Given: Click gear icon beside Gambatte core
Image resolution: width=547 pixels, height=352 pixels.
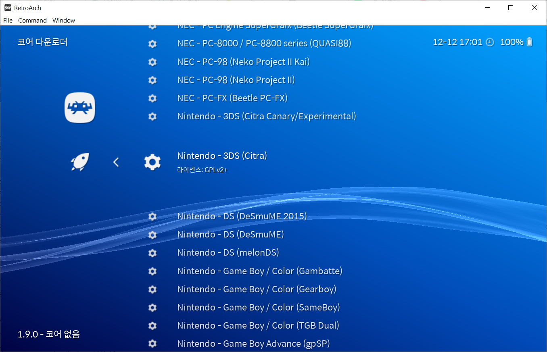Looking at the screenshot, I should (152, 271).
